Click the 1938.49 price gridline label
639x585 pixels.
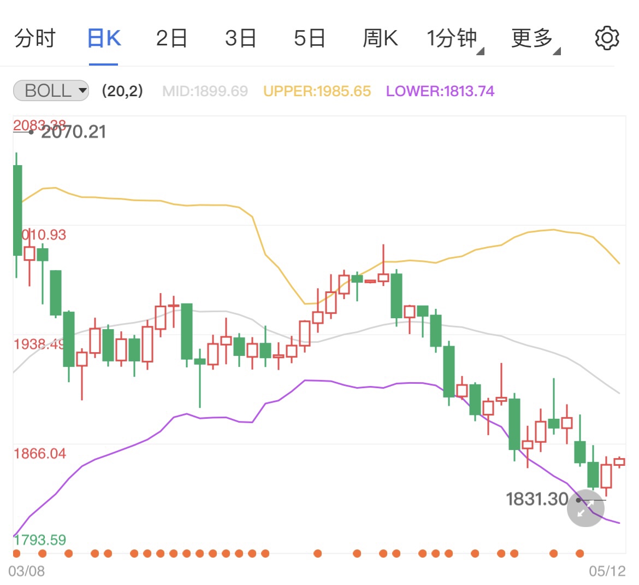click(x=39, y=344)
